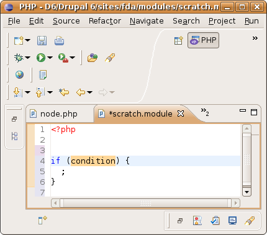Click the Back navigation arrow
This screenshot has height=235, width=267.
[x=81, y=92]
